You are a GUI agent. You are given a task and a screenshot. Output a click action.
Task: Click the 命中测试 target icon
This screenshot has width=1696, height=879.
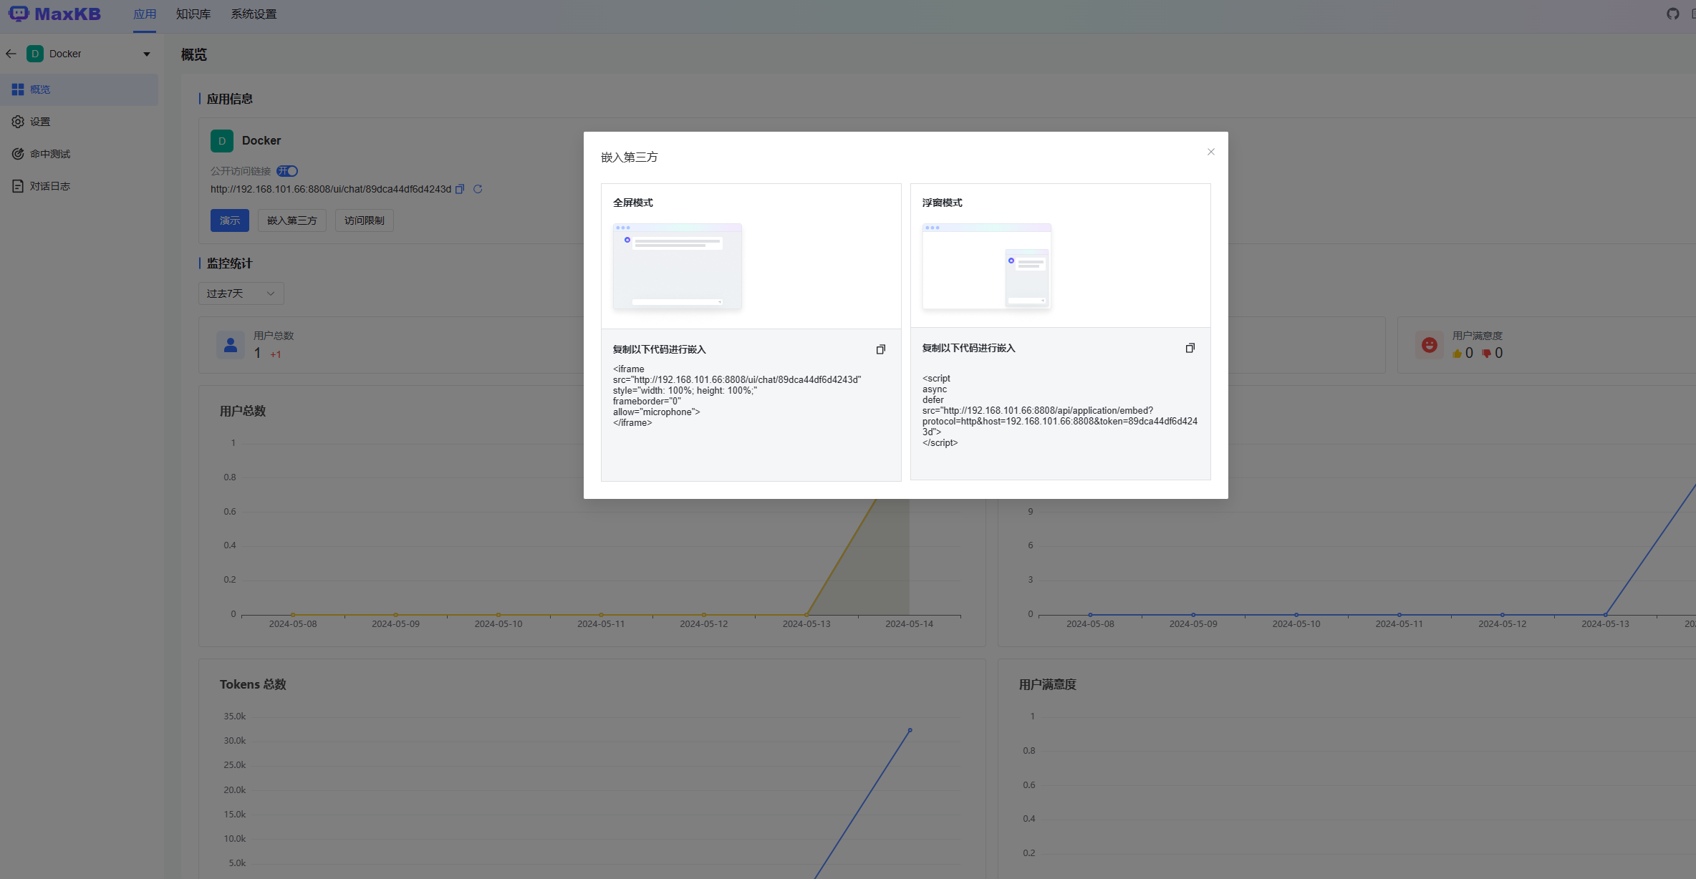coord(18,154)
